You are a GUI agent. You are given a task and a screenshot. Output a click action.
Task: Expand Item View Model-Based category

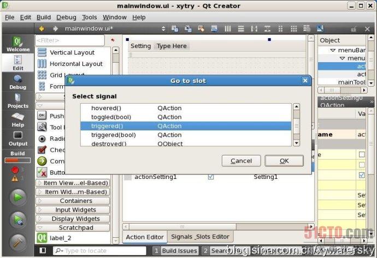click(x=73, y=183)
